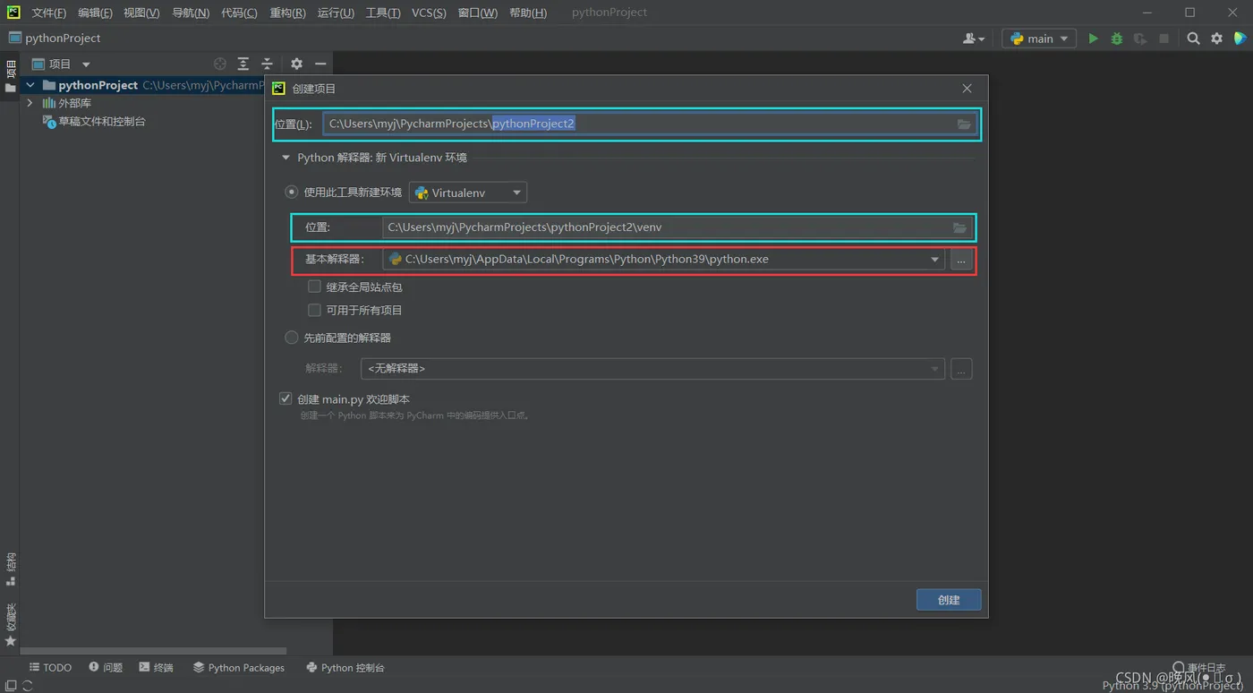Browse folder icon for project location field
The image size is (1253, 693).
click(964, 124)
